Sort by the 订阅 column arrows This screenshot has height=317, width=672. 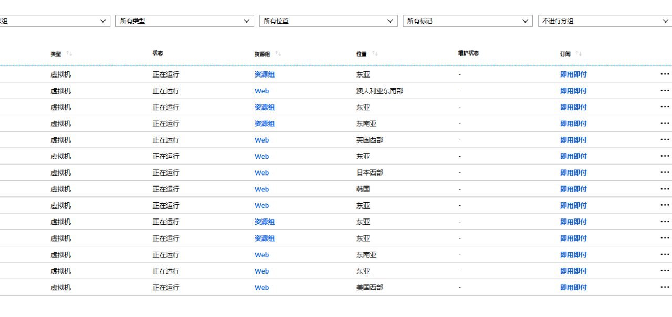coord(579,54)
